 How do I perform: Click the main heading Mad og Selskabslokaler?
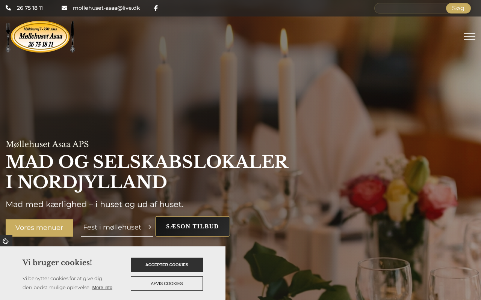tap(147, 172)
